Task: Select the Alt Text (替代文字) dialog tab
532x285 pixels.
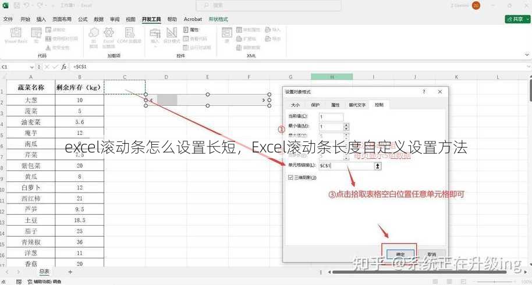Action: point(357,105)
